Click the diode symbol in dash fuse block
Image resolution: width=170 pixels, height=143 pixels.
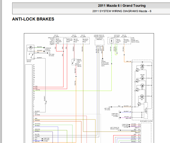[112, 41]
